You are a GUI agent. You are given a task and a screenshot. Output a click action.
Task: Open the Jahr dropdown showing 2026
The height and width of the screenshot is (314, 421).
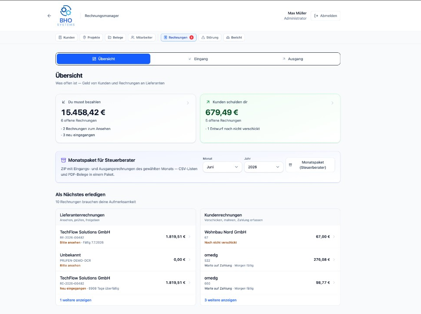point(264,167)
